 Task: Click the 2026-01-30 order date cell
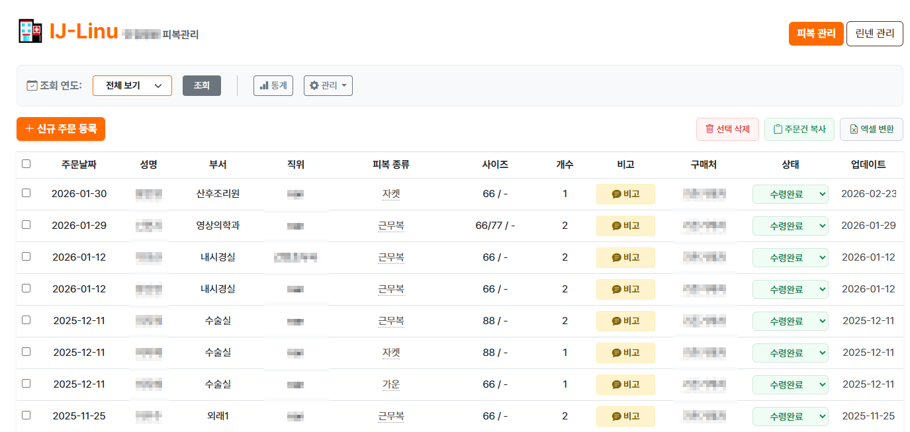(x=79, y=194)
